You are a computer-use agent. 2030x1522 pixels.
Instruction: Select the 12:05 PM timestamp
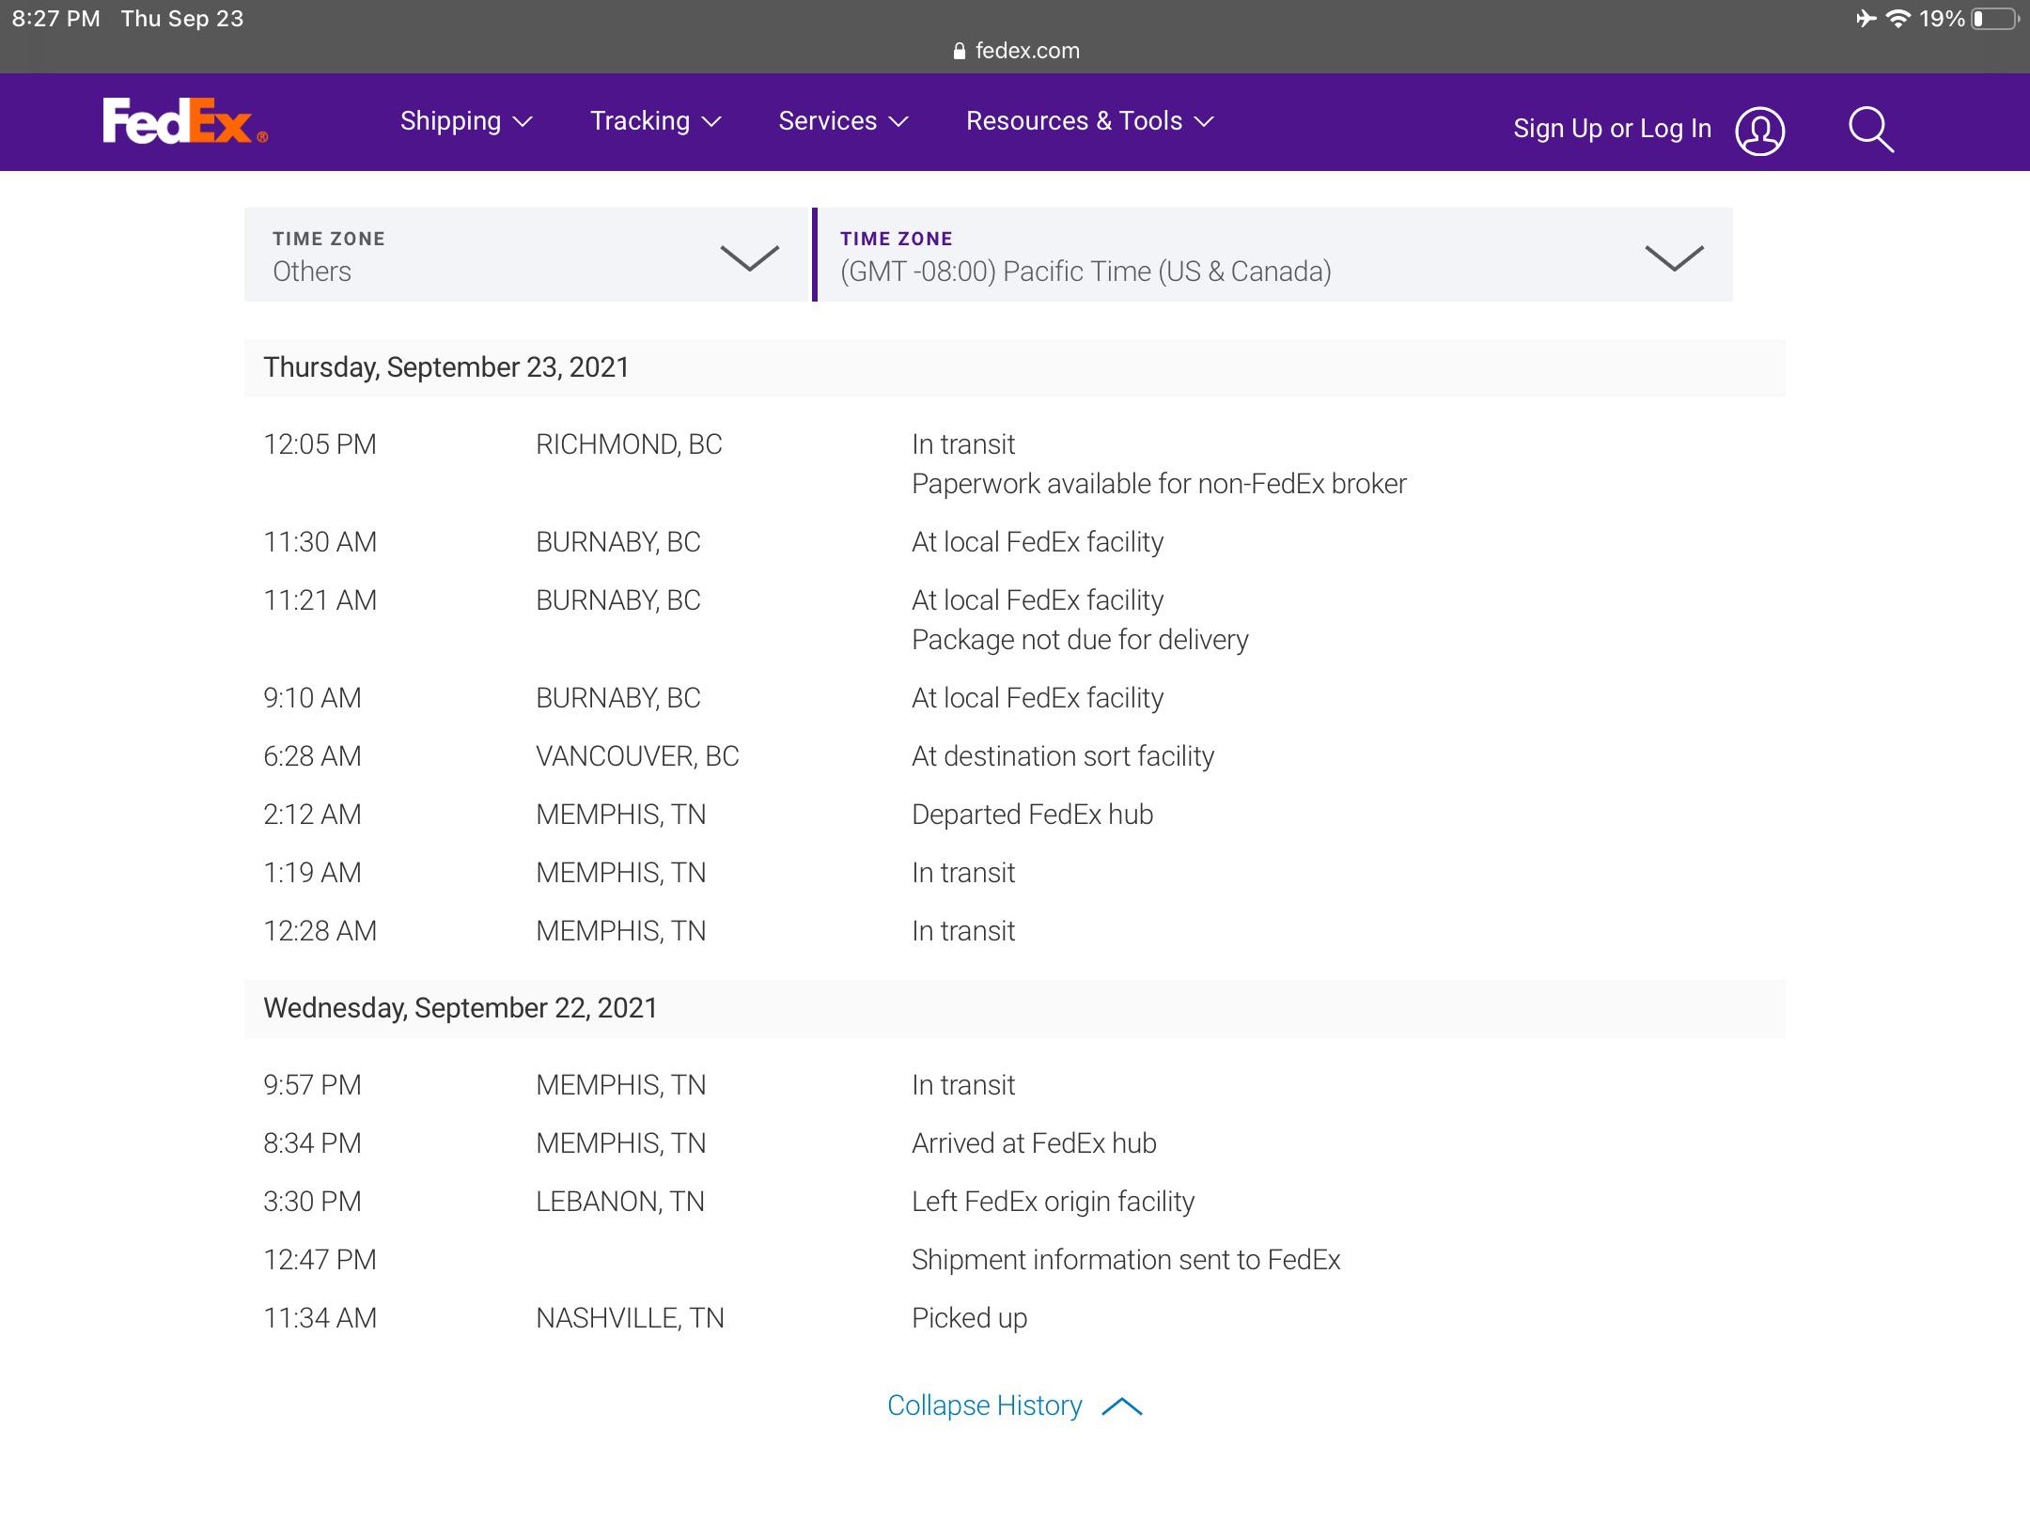[320, 444]
